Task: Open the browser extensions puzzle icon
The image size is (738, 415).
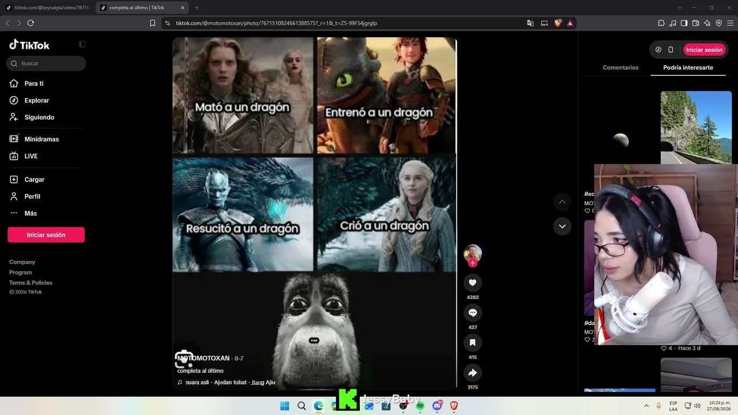Action: 661,23
